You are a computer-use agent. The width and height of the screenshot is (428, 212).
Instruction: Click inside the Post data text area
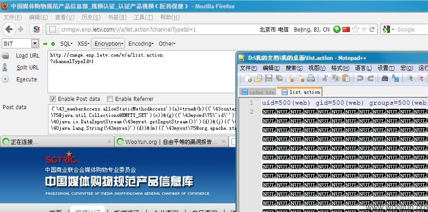[x=142, y=119]
